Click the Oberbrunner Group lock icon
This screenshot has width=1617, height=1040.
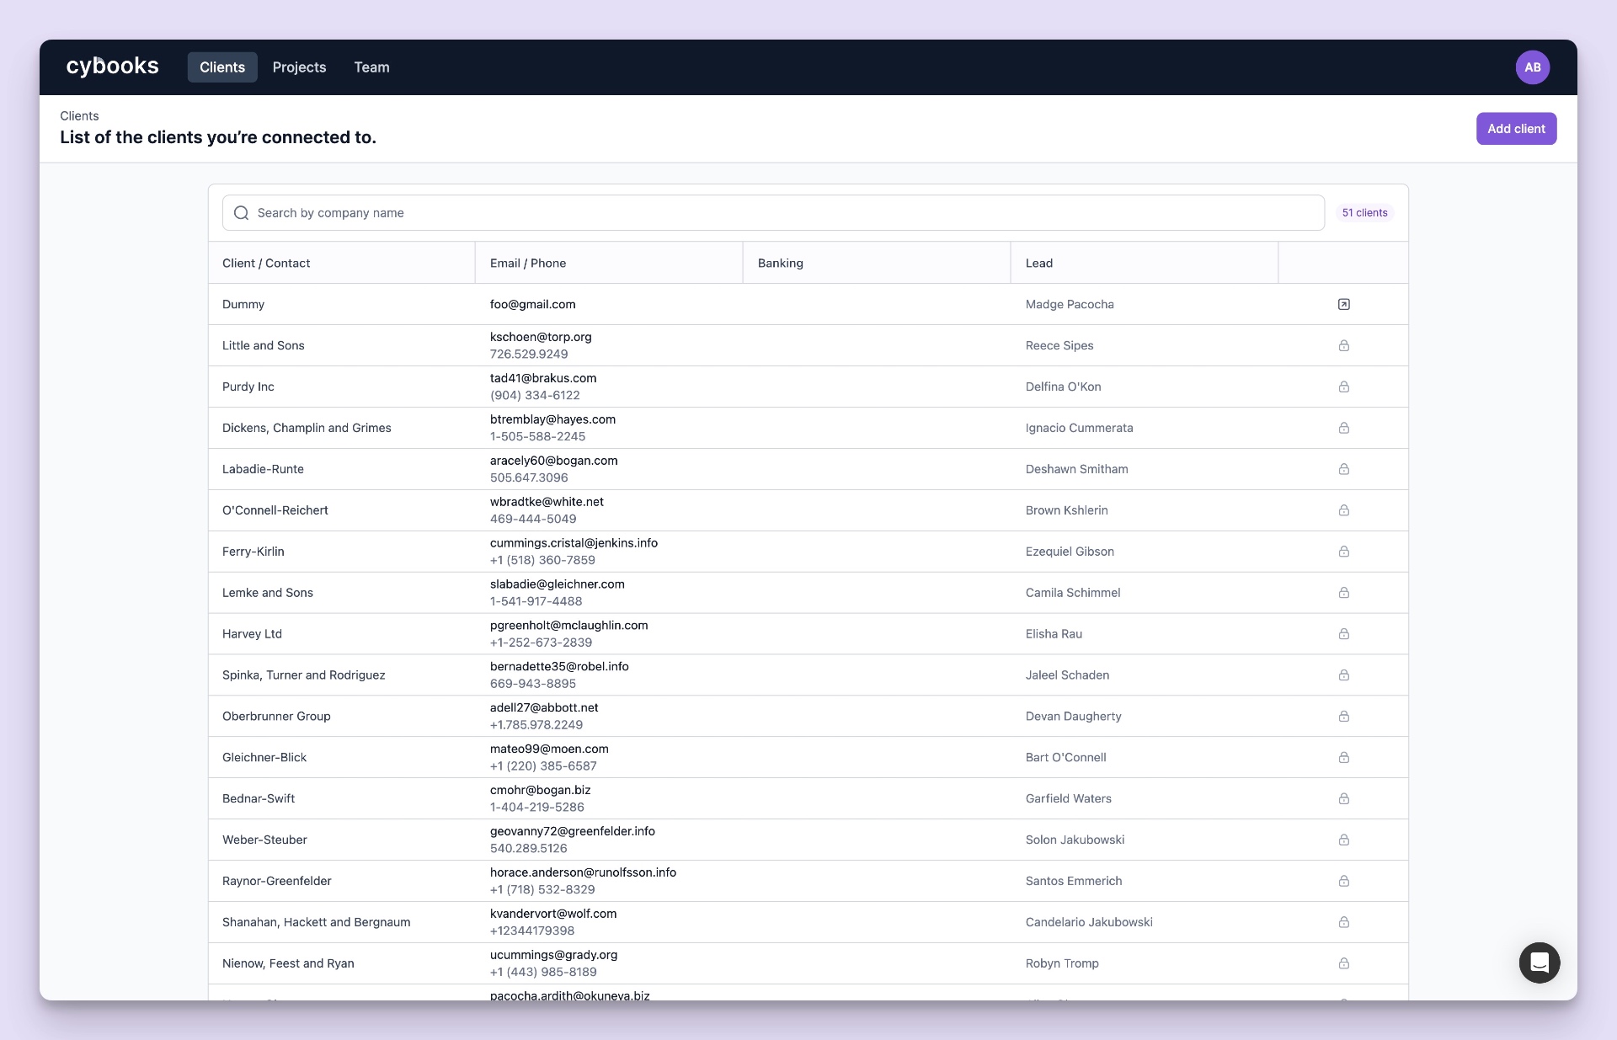click(1343, 717)
